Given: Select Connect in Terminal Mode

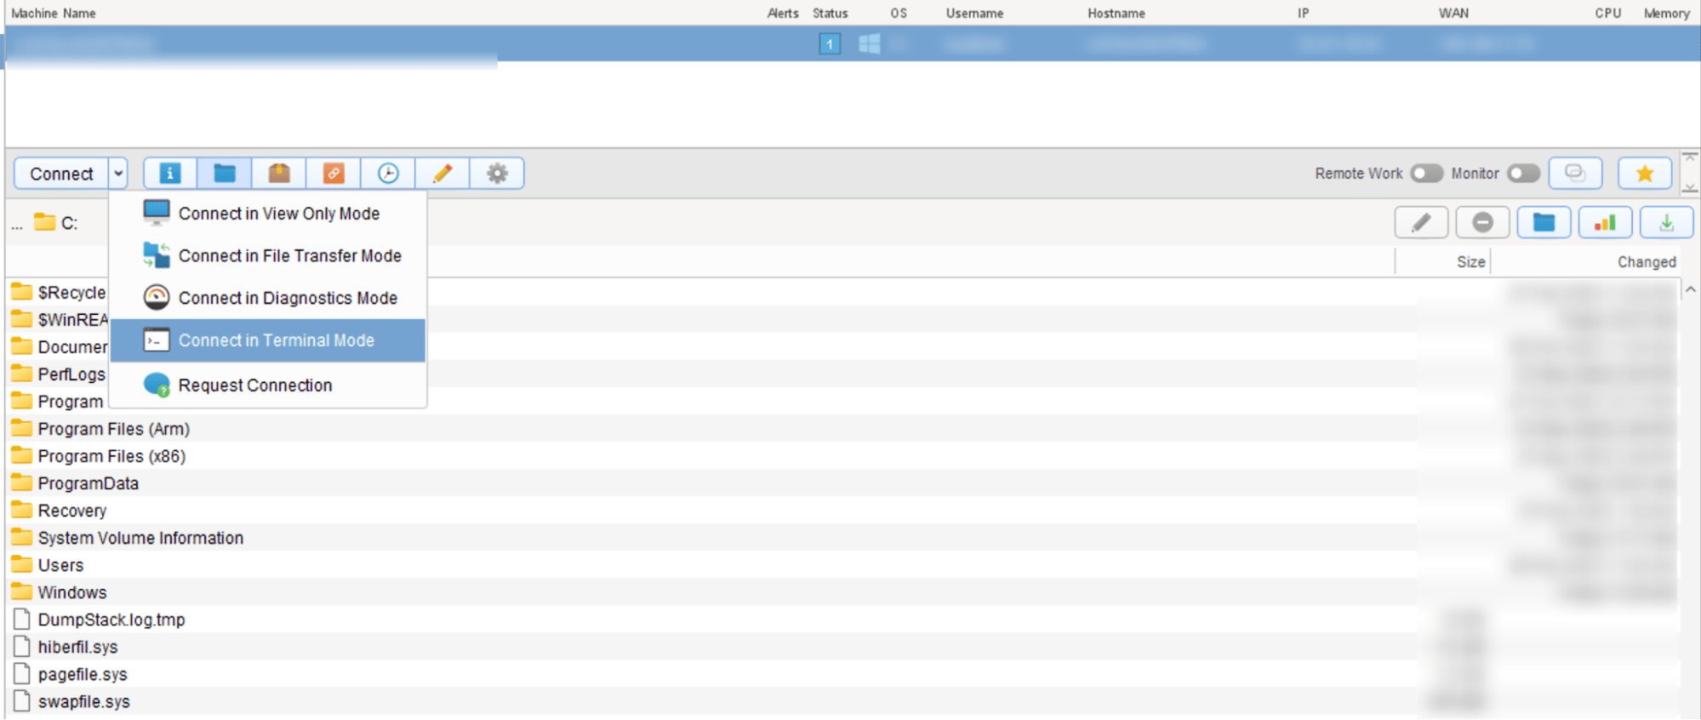Looking at the screenshot, I should tap(276, 340).
